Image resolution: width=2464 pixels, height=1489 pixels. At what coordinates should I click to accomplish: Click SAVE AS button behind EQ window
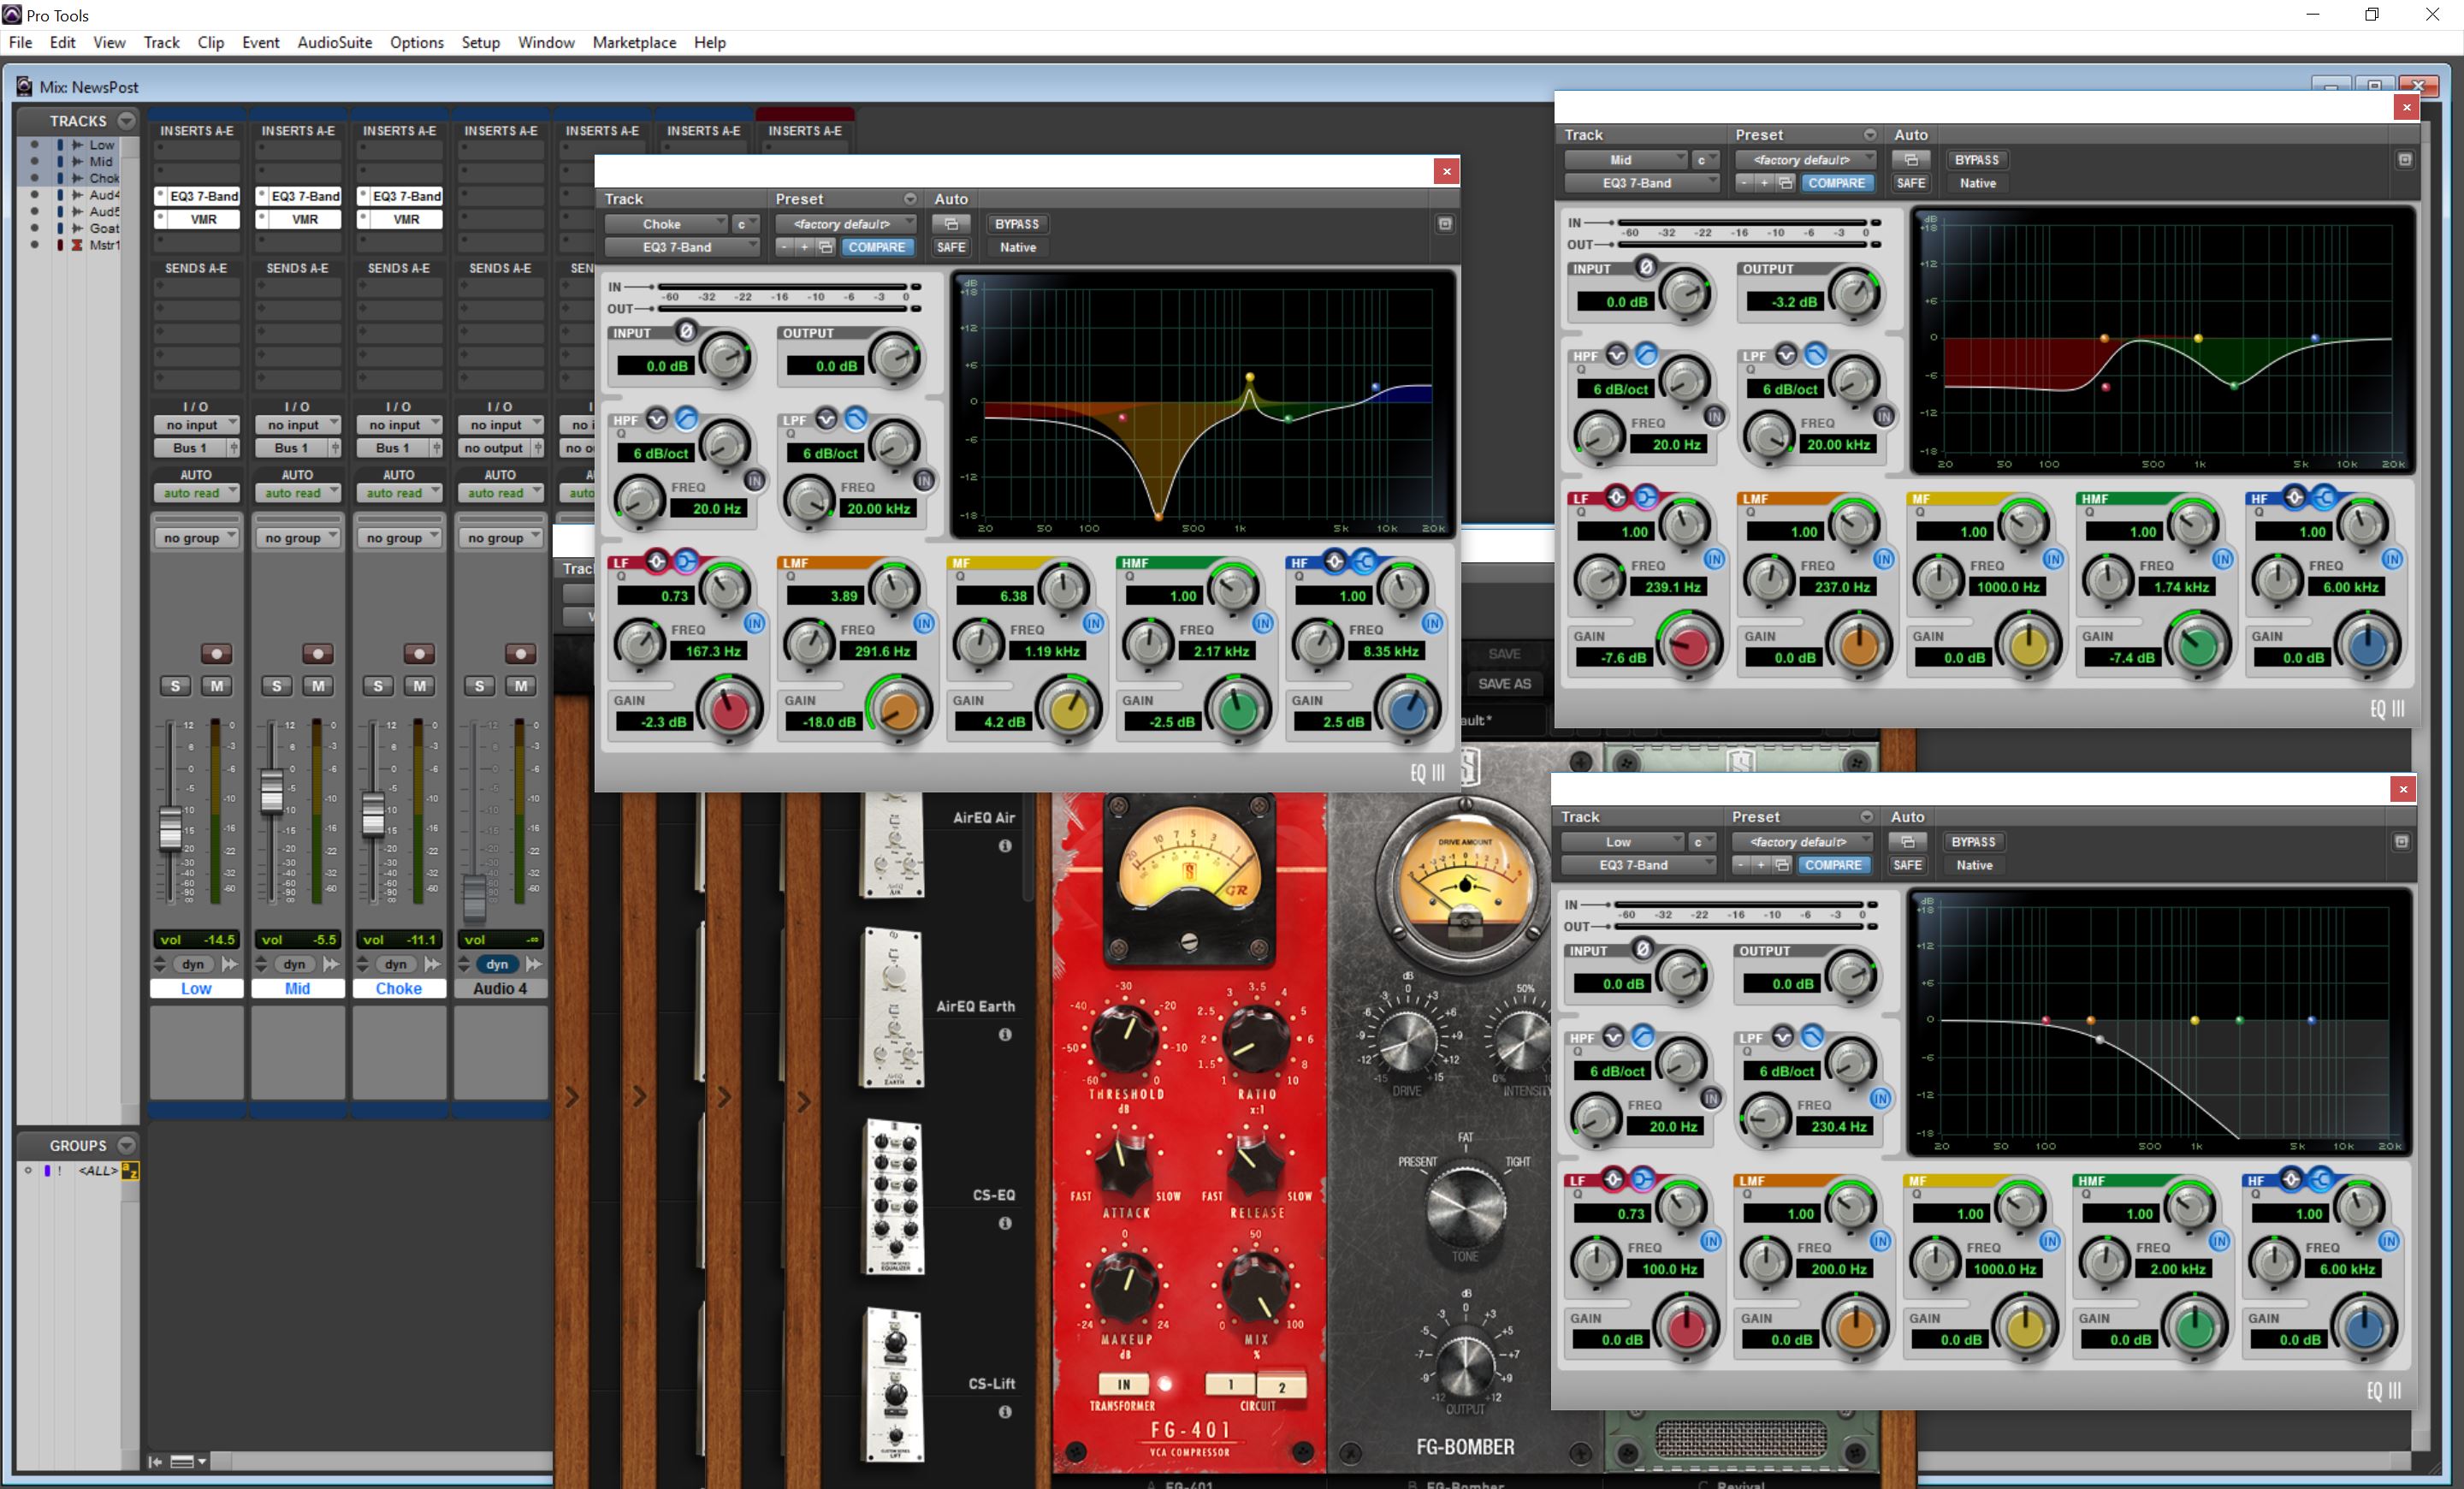point(1504,684)
